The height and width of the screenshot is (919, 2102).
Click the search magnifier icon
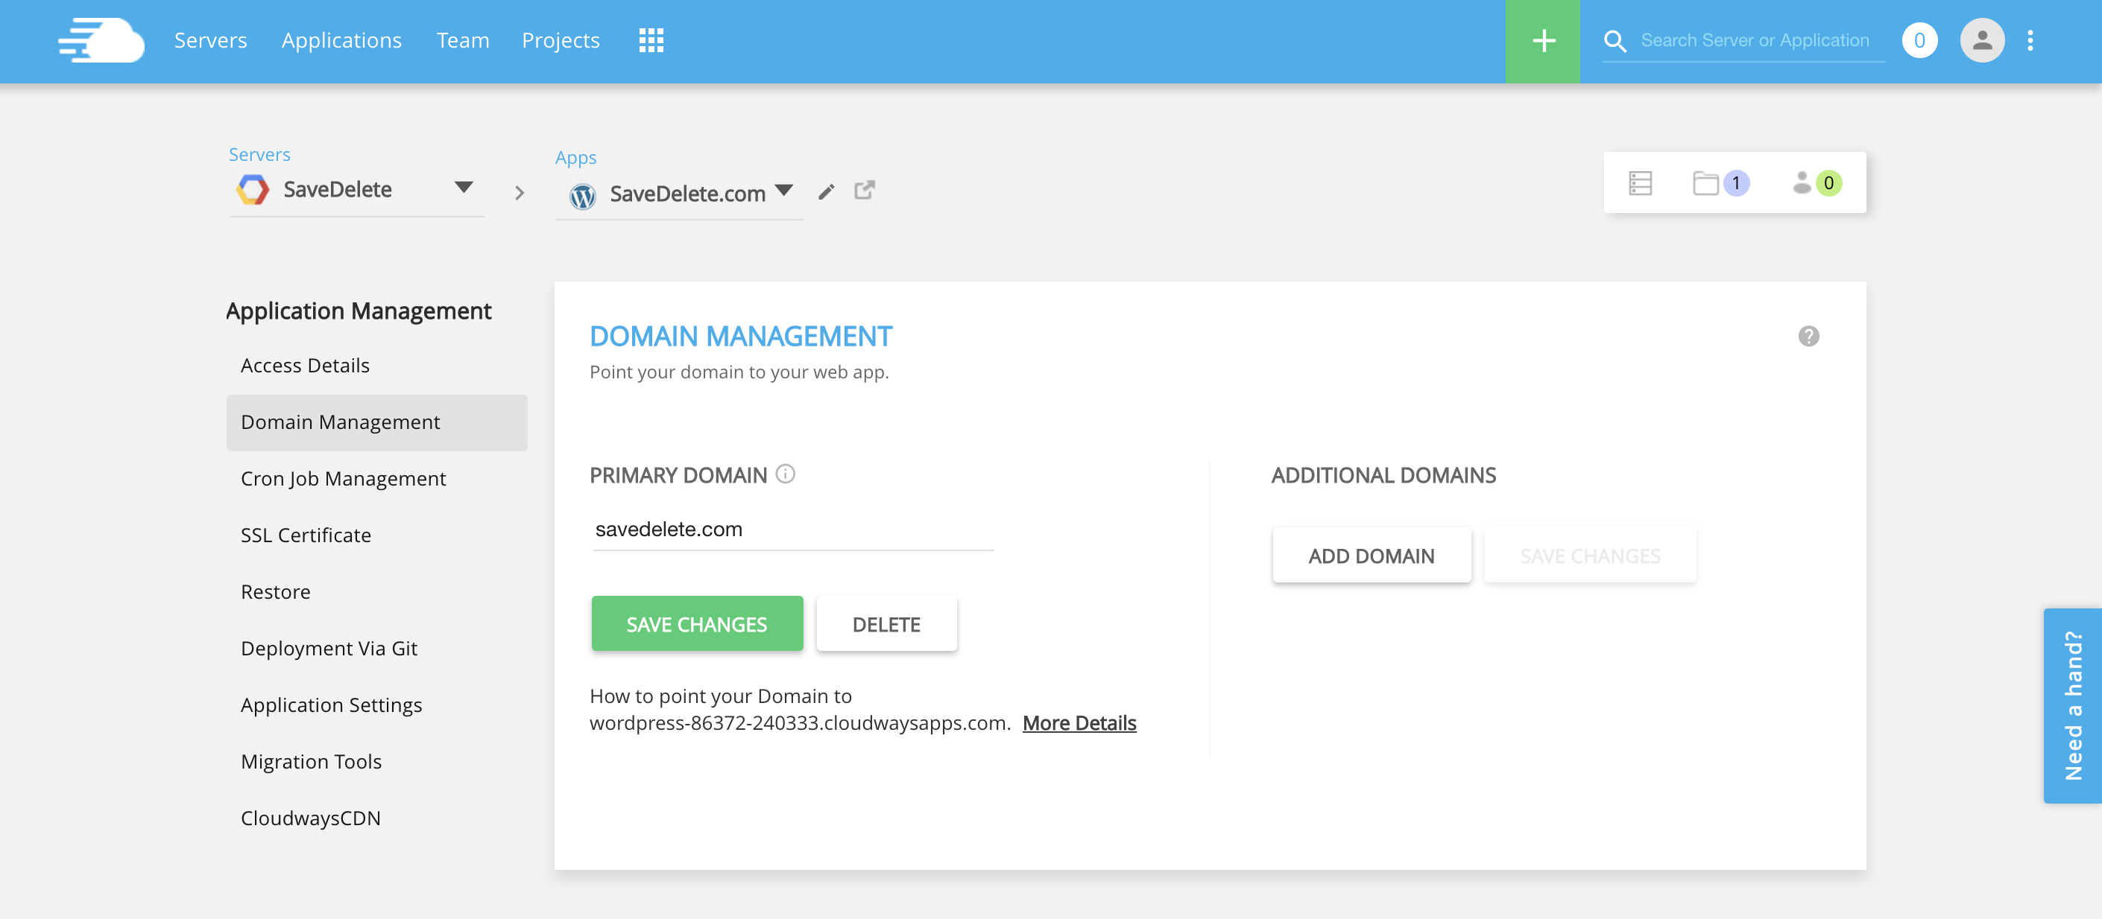1615,41
